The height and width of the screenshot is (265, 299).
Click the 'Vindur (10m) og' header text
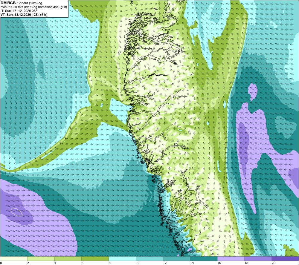(x=30, y=3)
